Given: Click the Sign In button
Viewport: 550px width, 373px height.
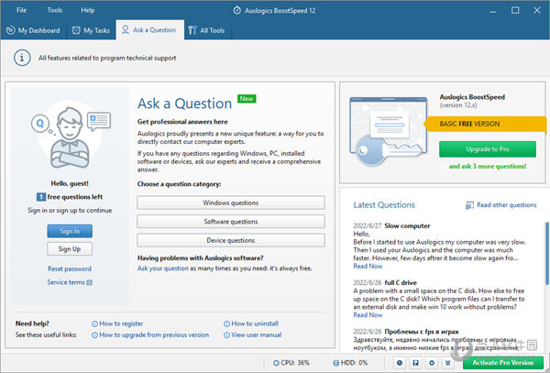Looking at the screenshot, I should 70,231.
